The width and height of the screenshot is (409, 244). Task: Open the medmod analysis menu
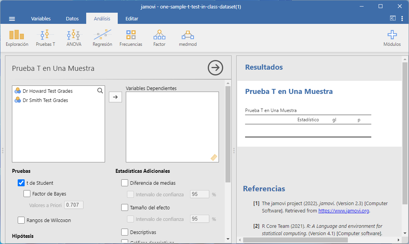pos(188,38)
